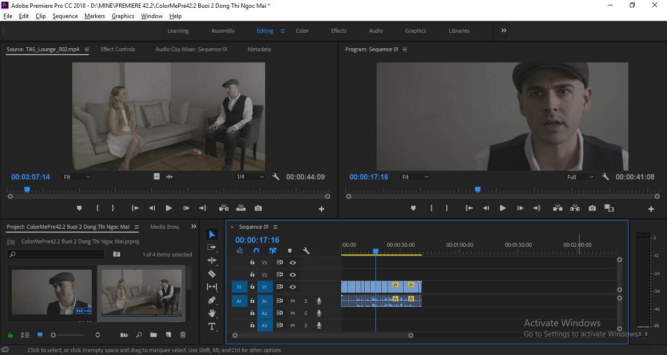Click Export Frame camera in Source monitor

(x=258, y=208)
